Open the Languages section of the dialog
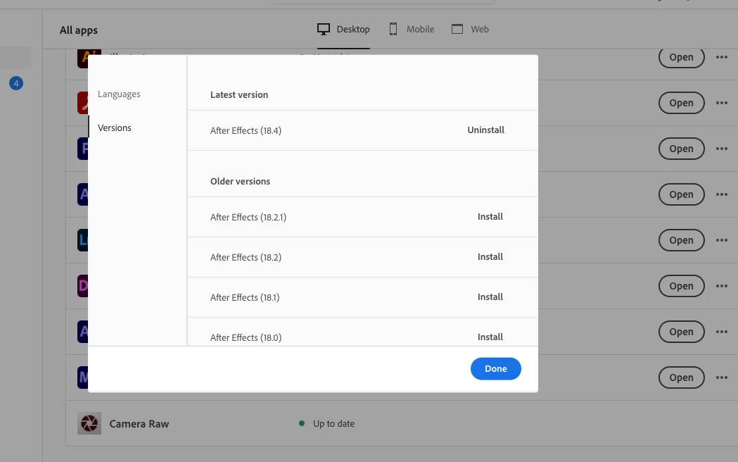 [119, 94]
